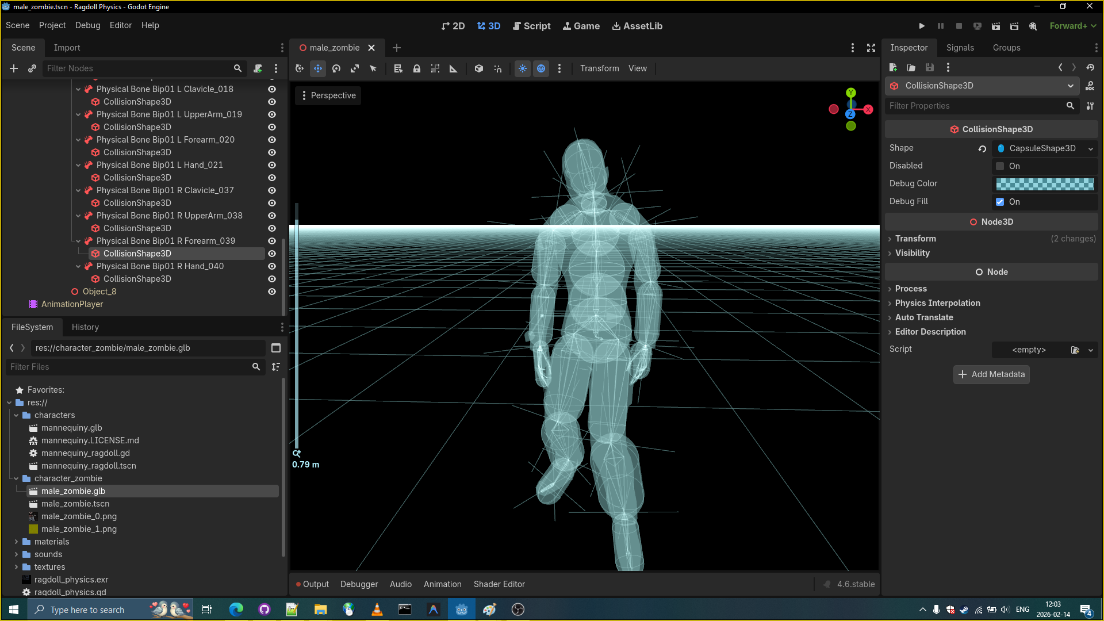Switch to the Signals tab
This screenshot has width=1104, height=621.
point(960,48)
